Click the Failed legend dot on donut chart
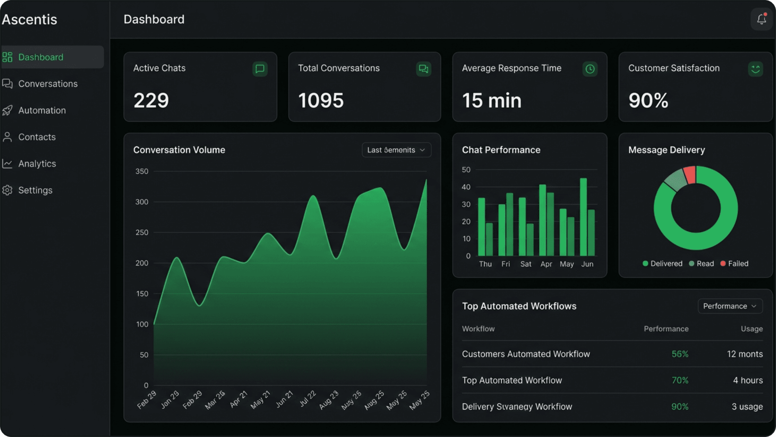The height and width of the screenshot is (437, 776). [x=722, y=263]
